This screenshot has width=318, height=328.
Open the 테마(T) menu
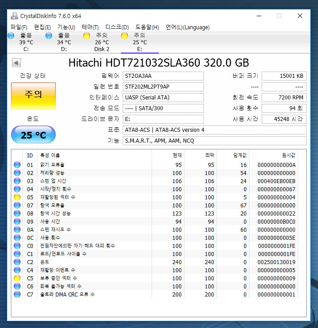click(90, 27)
